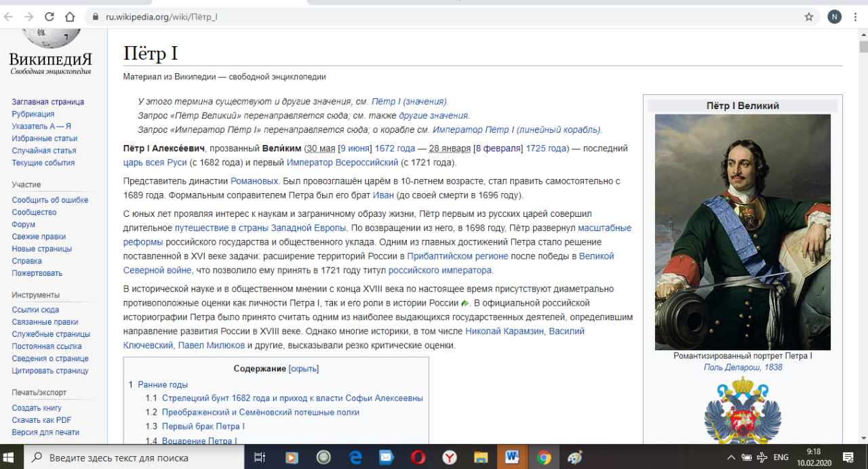Open the Сообщество link
This screenshot has height=469, width=868.
[34, 212]
